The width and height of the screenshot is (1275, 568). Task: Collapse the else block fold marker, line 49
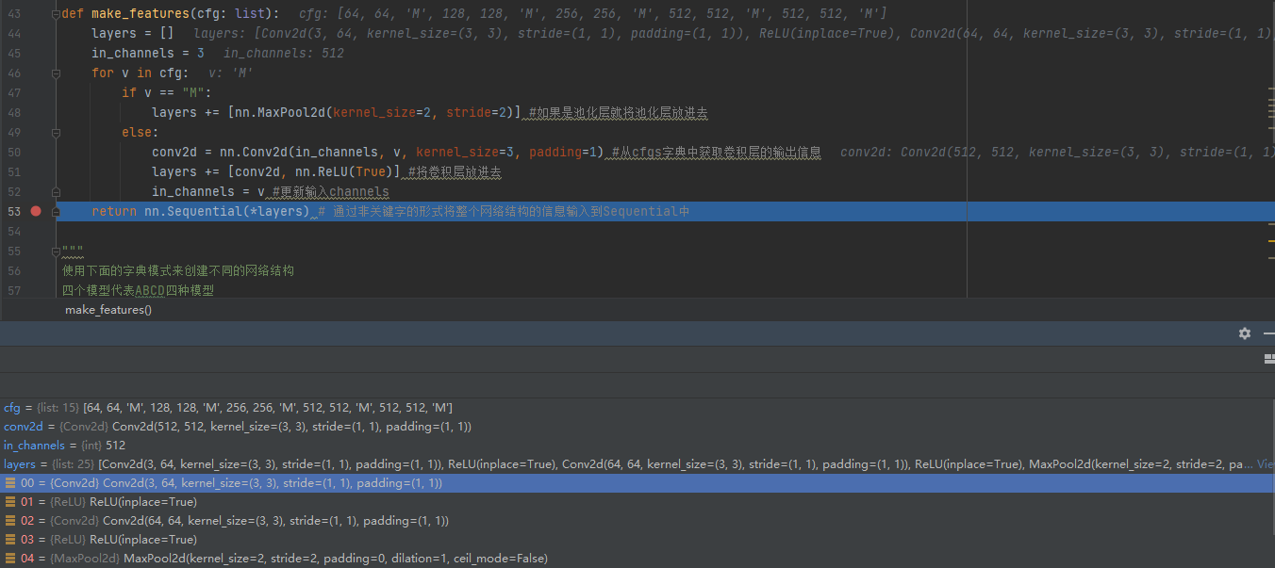(x=57, y=133)
